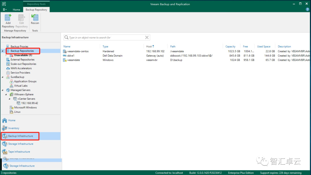Click the Linux penguin icon
The width and height of the screenshot is (311, 175).
[x=11, y=112]
